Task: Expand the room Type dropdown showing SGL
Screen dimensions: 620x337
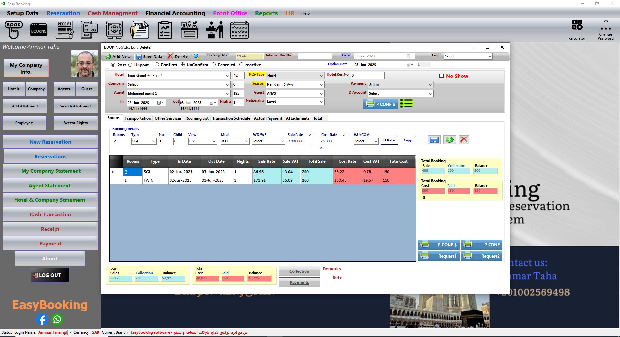Action: (154, 141)
